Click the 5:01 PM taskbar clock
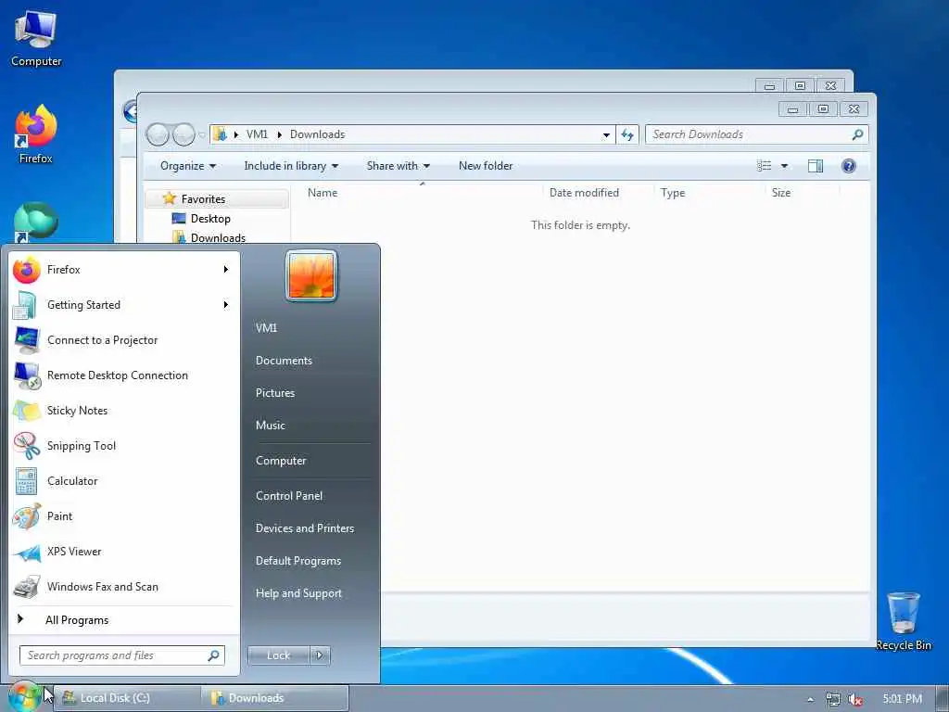Viewport: 949px width, 712px height. tap(902, 699)
